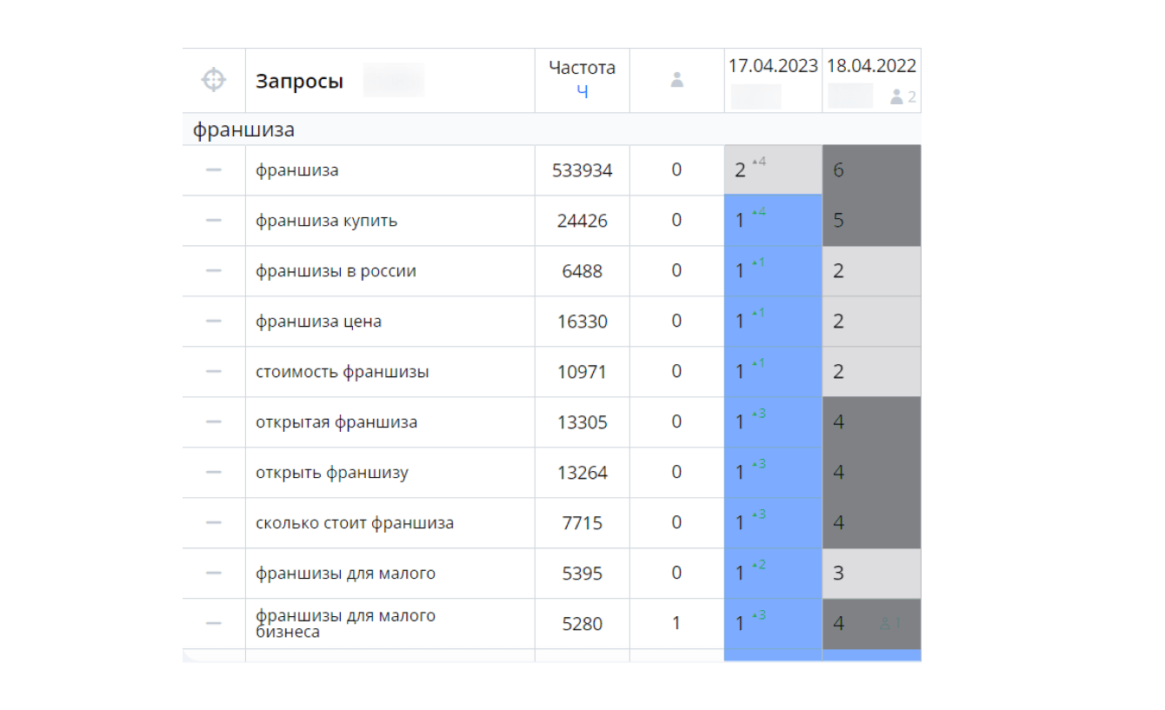Select the query "франшиза" with frequency 533934
This screenshot has height=710, width=1165.
pyautogui.click(x=297, y=170)
